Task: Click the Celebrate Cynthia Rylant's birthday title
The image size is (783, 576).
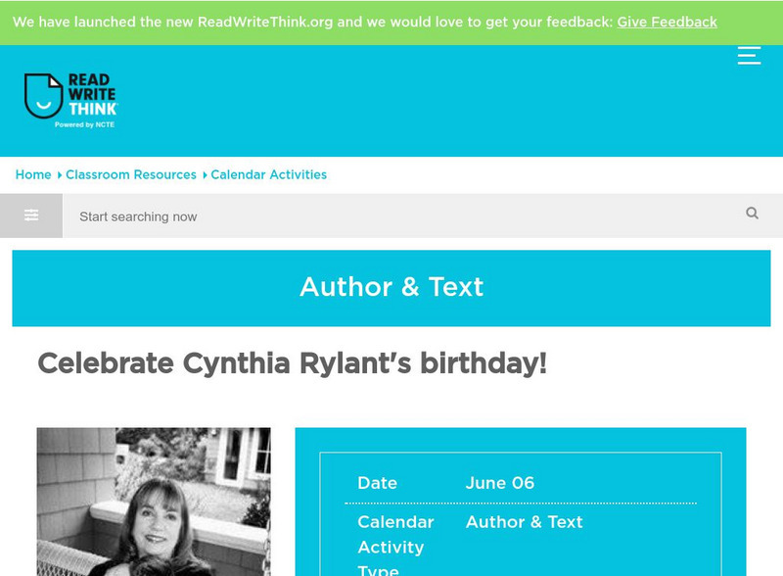Action: tap(292, 363)
